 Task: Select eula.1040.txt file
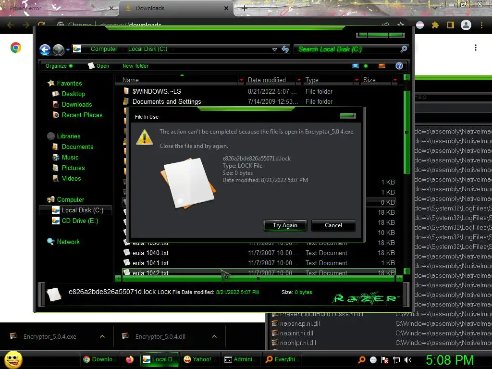(x=150, y=253)
